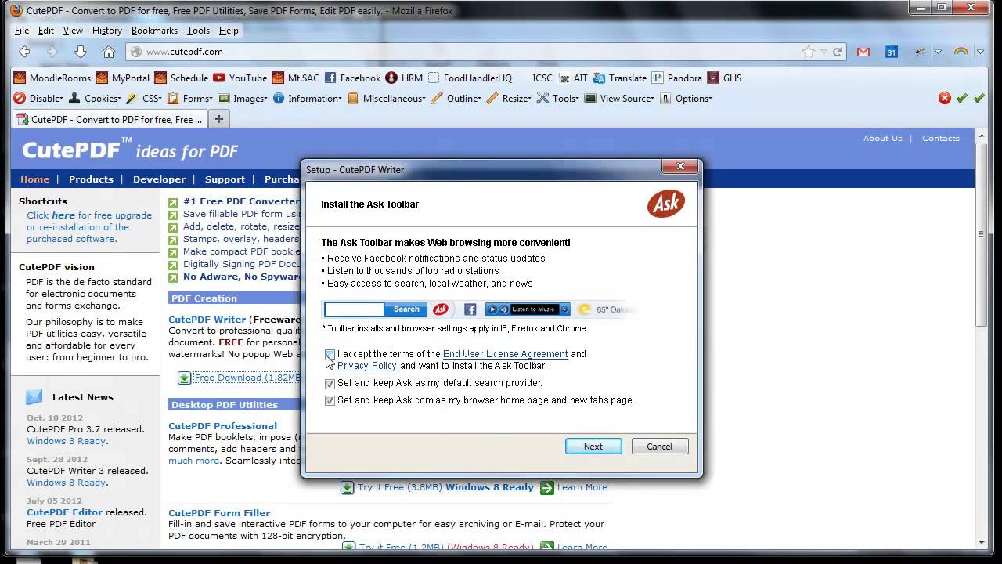Screen dimensions: 1002x564
Task: Open the File menu
Action: [x=22, y=31]
